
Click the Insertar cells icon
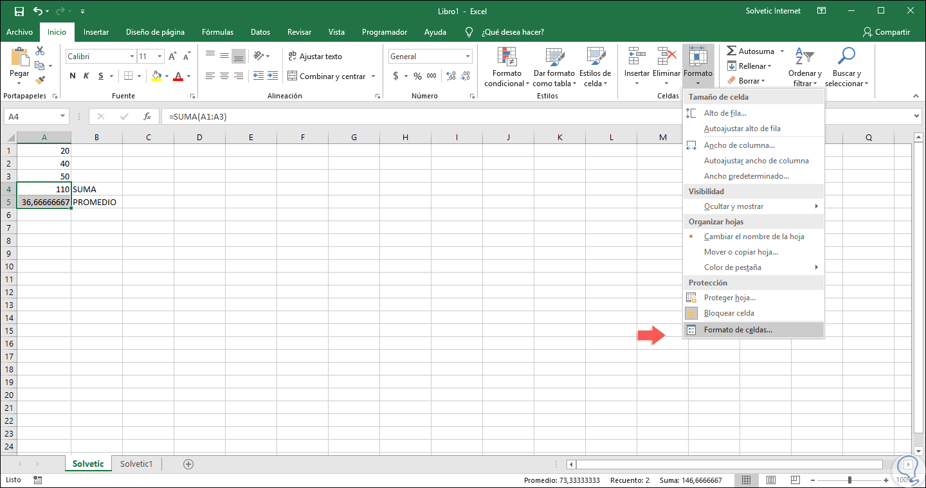coord(637,57)
